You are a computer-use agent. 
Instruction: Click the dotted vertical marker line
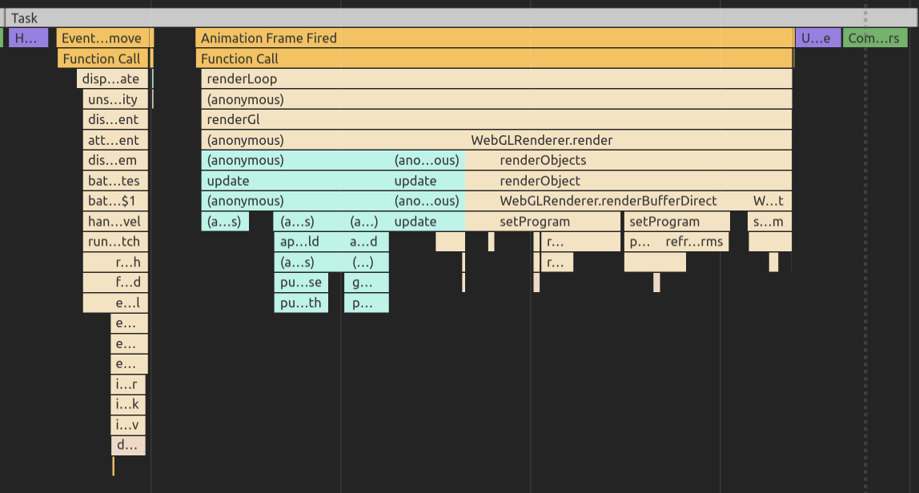pyautogui.click(x=865, y=240)
